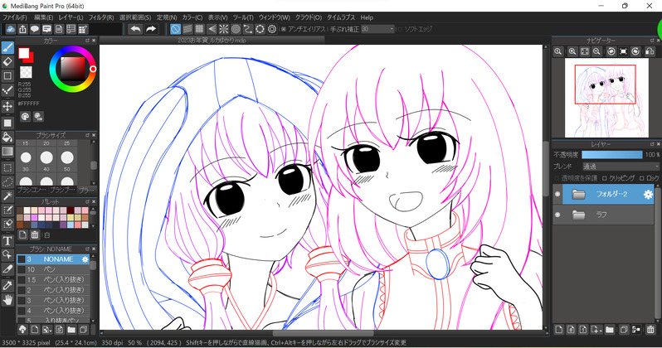
Task: Click the Undo arrow
Action: (x=135, y=29)
